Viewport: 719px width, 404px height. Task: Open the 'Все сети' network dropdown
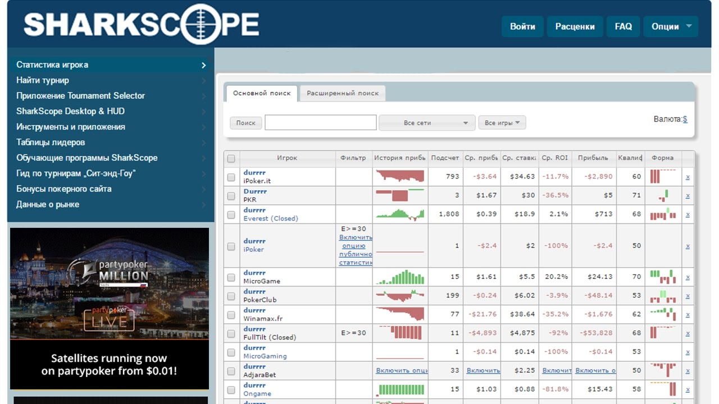[426, 123]
